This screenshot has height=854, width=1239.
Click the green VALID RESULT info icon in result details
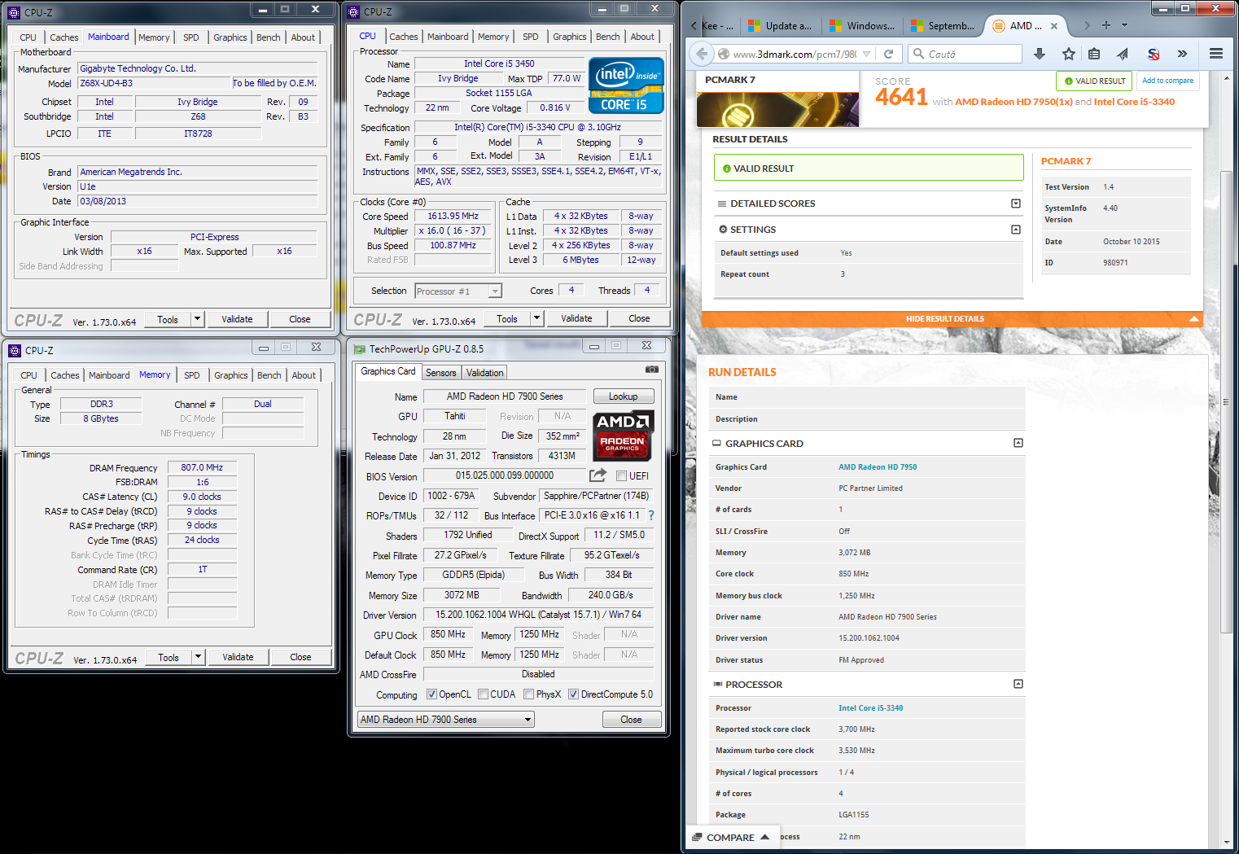(727, 169)
